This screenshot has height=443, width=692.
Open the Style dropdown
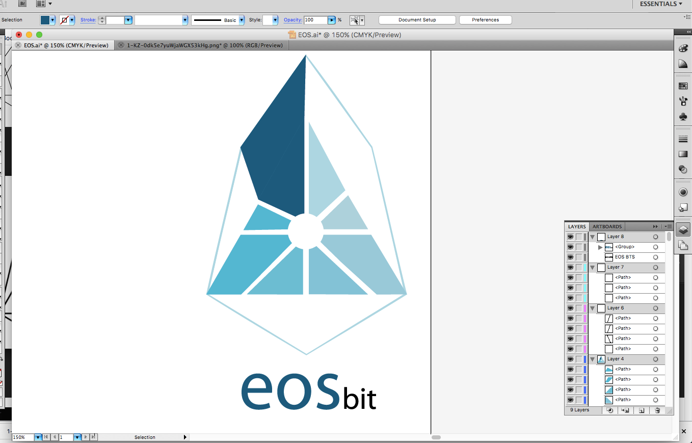click(276, 20)
